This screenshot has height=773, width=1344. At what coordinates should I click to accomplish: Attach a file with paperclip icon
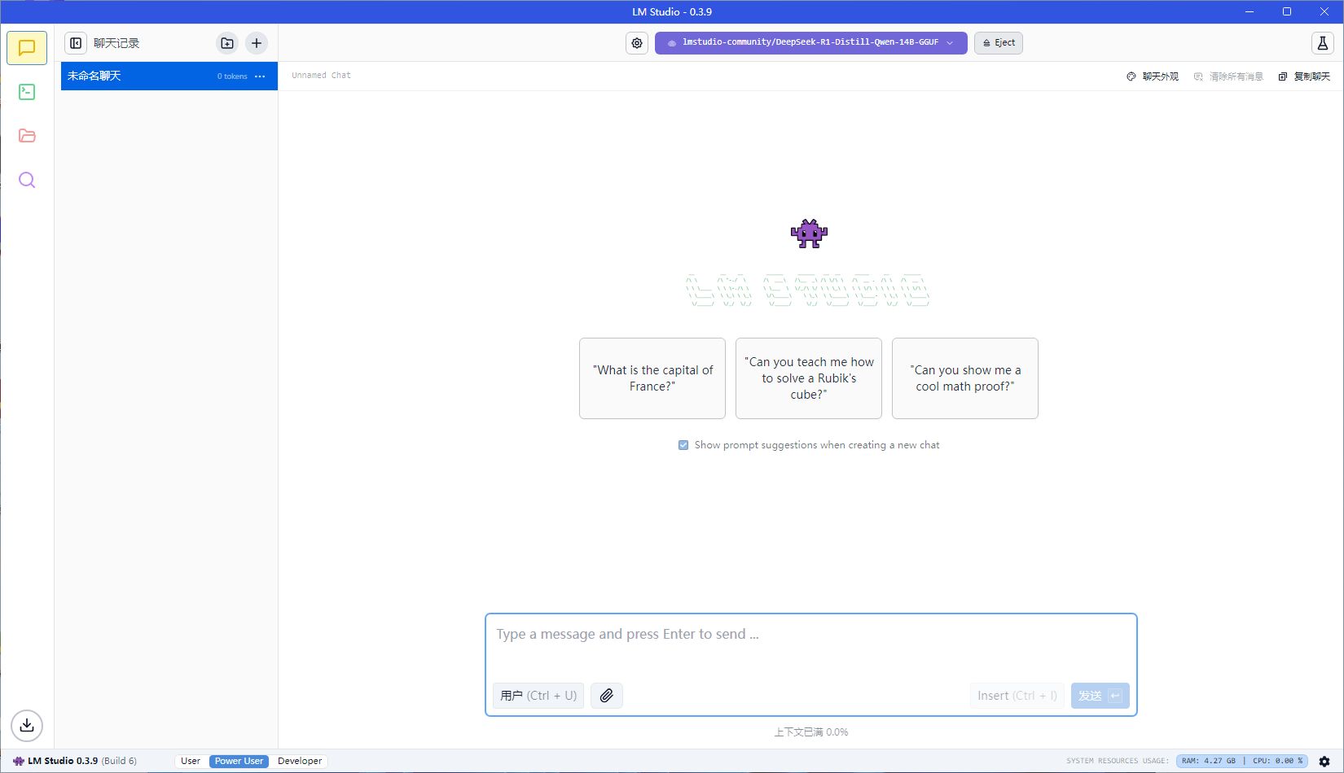coord(607,696)
